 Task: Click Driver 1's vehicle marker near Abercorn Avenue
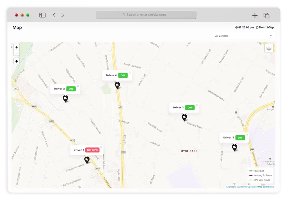pos(87,160)
